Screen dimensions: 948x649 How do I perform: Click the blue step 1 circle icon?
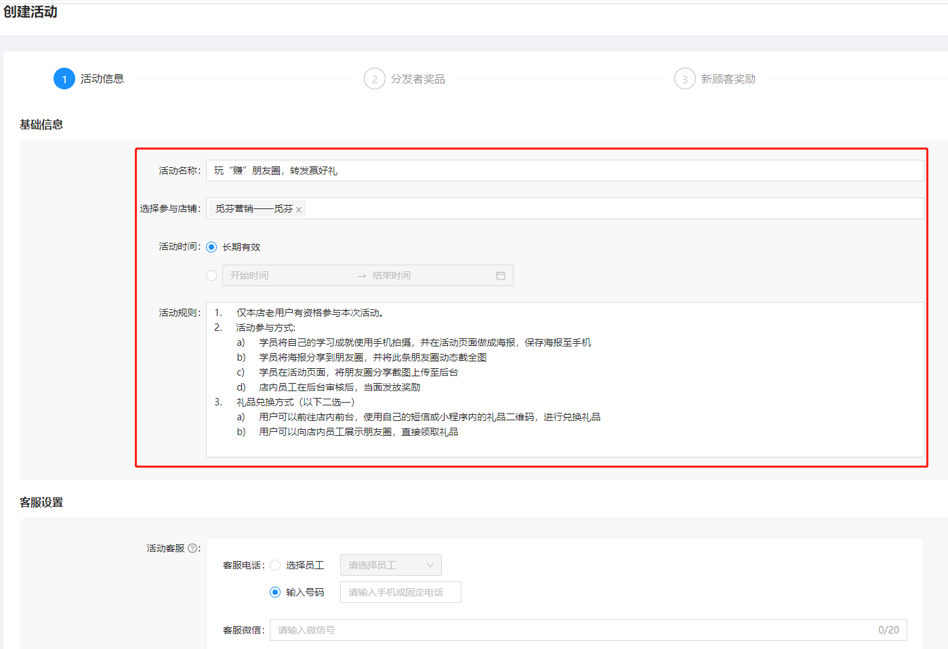coord(64,79)
